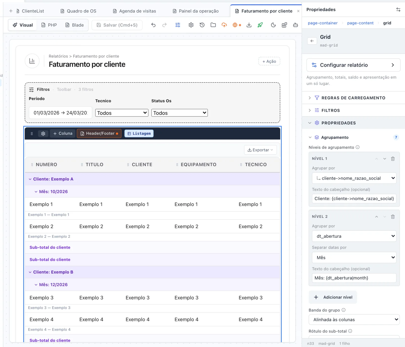Image resolution: width=405 pixels, height=347 pixels.
Task: Move Nível 2 up with chevron
Action: pyautogui.click(x=377, y=216)
